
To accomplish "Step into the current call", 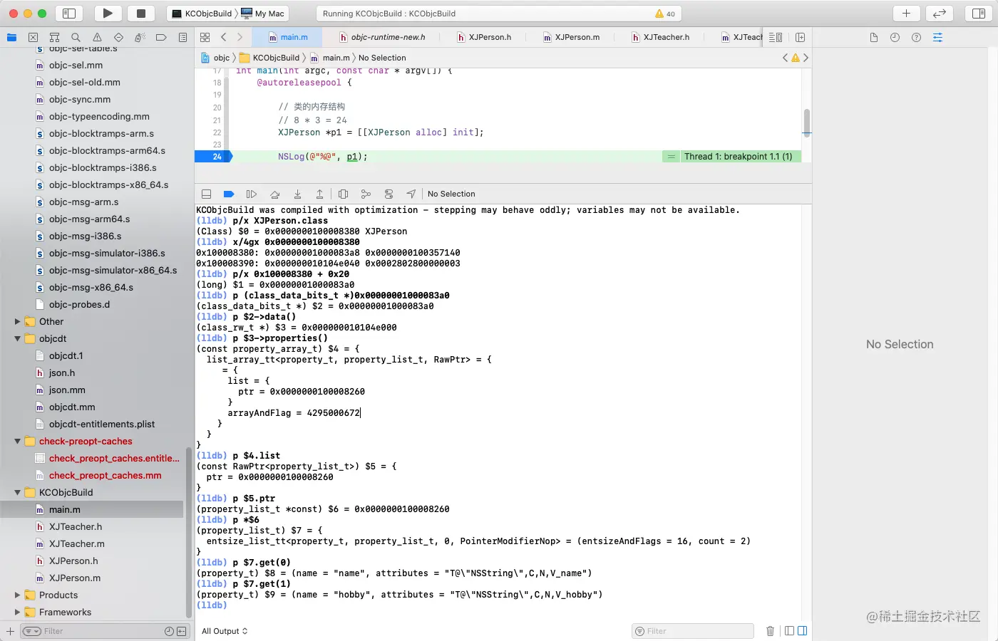I will click(x=297, y=194).
